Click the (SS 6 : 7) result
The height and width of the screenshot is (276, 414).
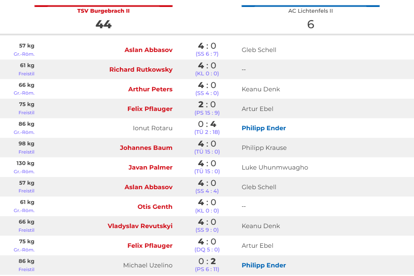[207, 54]
